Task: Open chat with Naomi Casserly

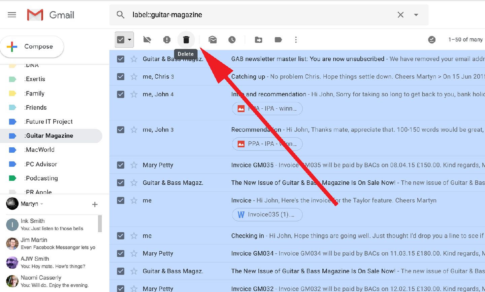Action: click(52, 281)
